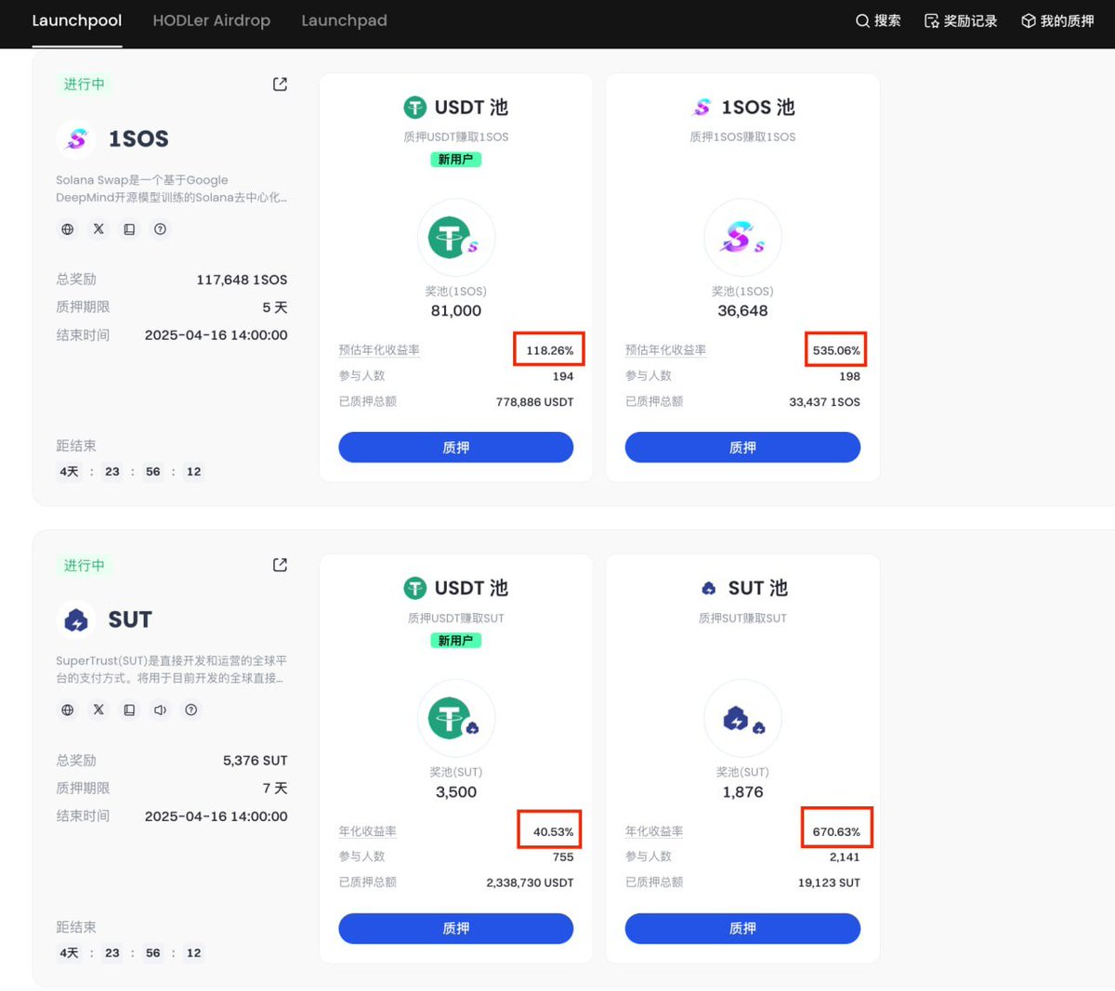Image resolution: width=1115 pixels, height=991 pixels.
Task: Click the 118.26% yield value
Action: click(x=549, y=350)
